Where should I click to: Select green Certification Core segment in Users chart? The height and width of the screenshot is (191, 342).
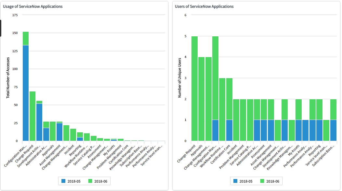coord(229,99)
